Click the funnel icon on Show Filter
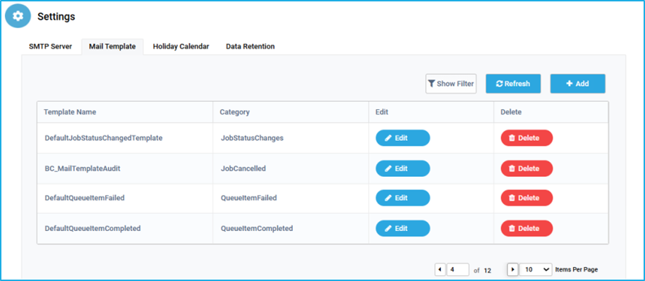 tap(431, 84)
